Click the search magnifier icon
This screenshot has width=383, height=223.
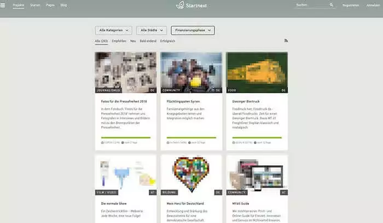point(331,5)
